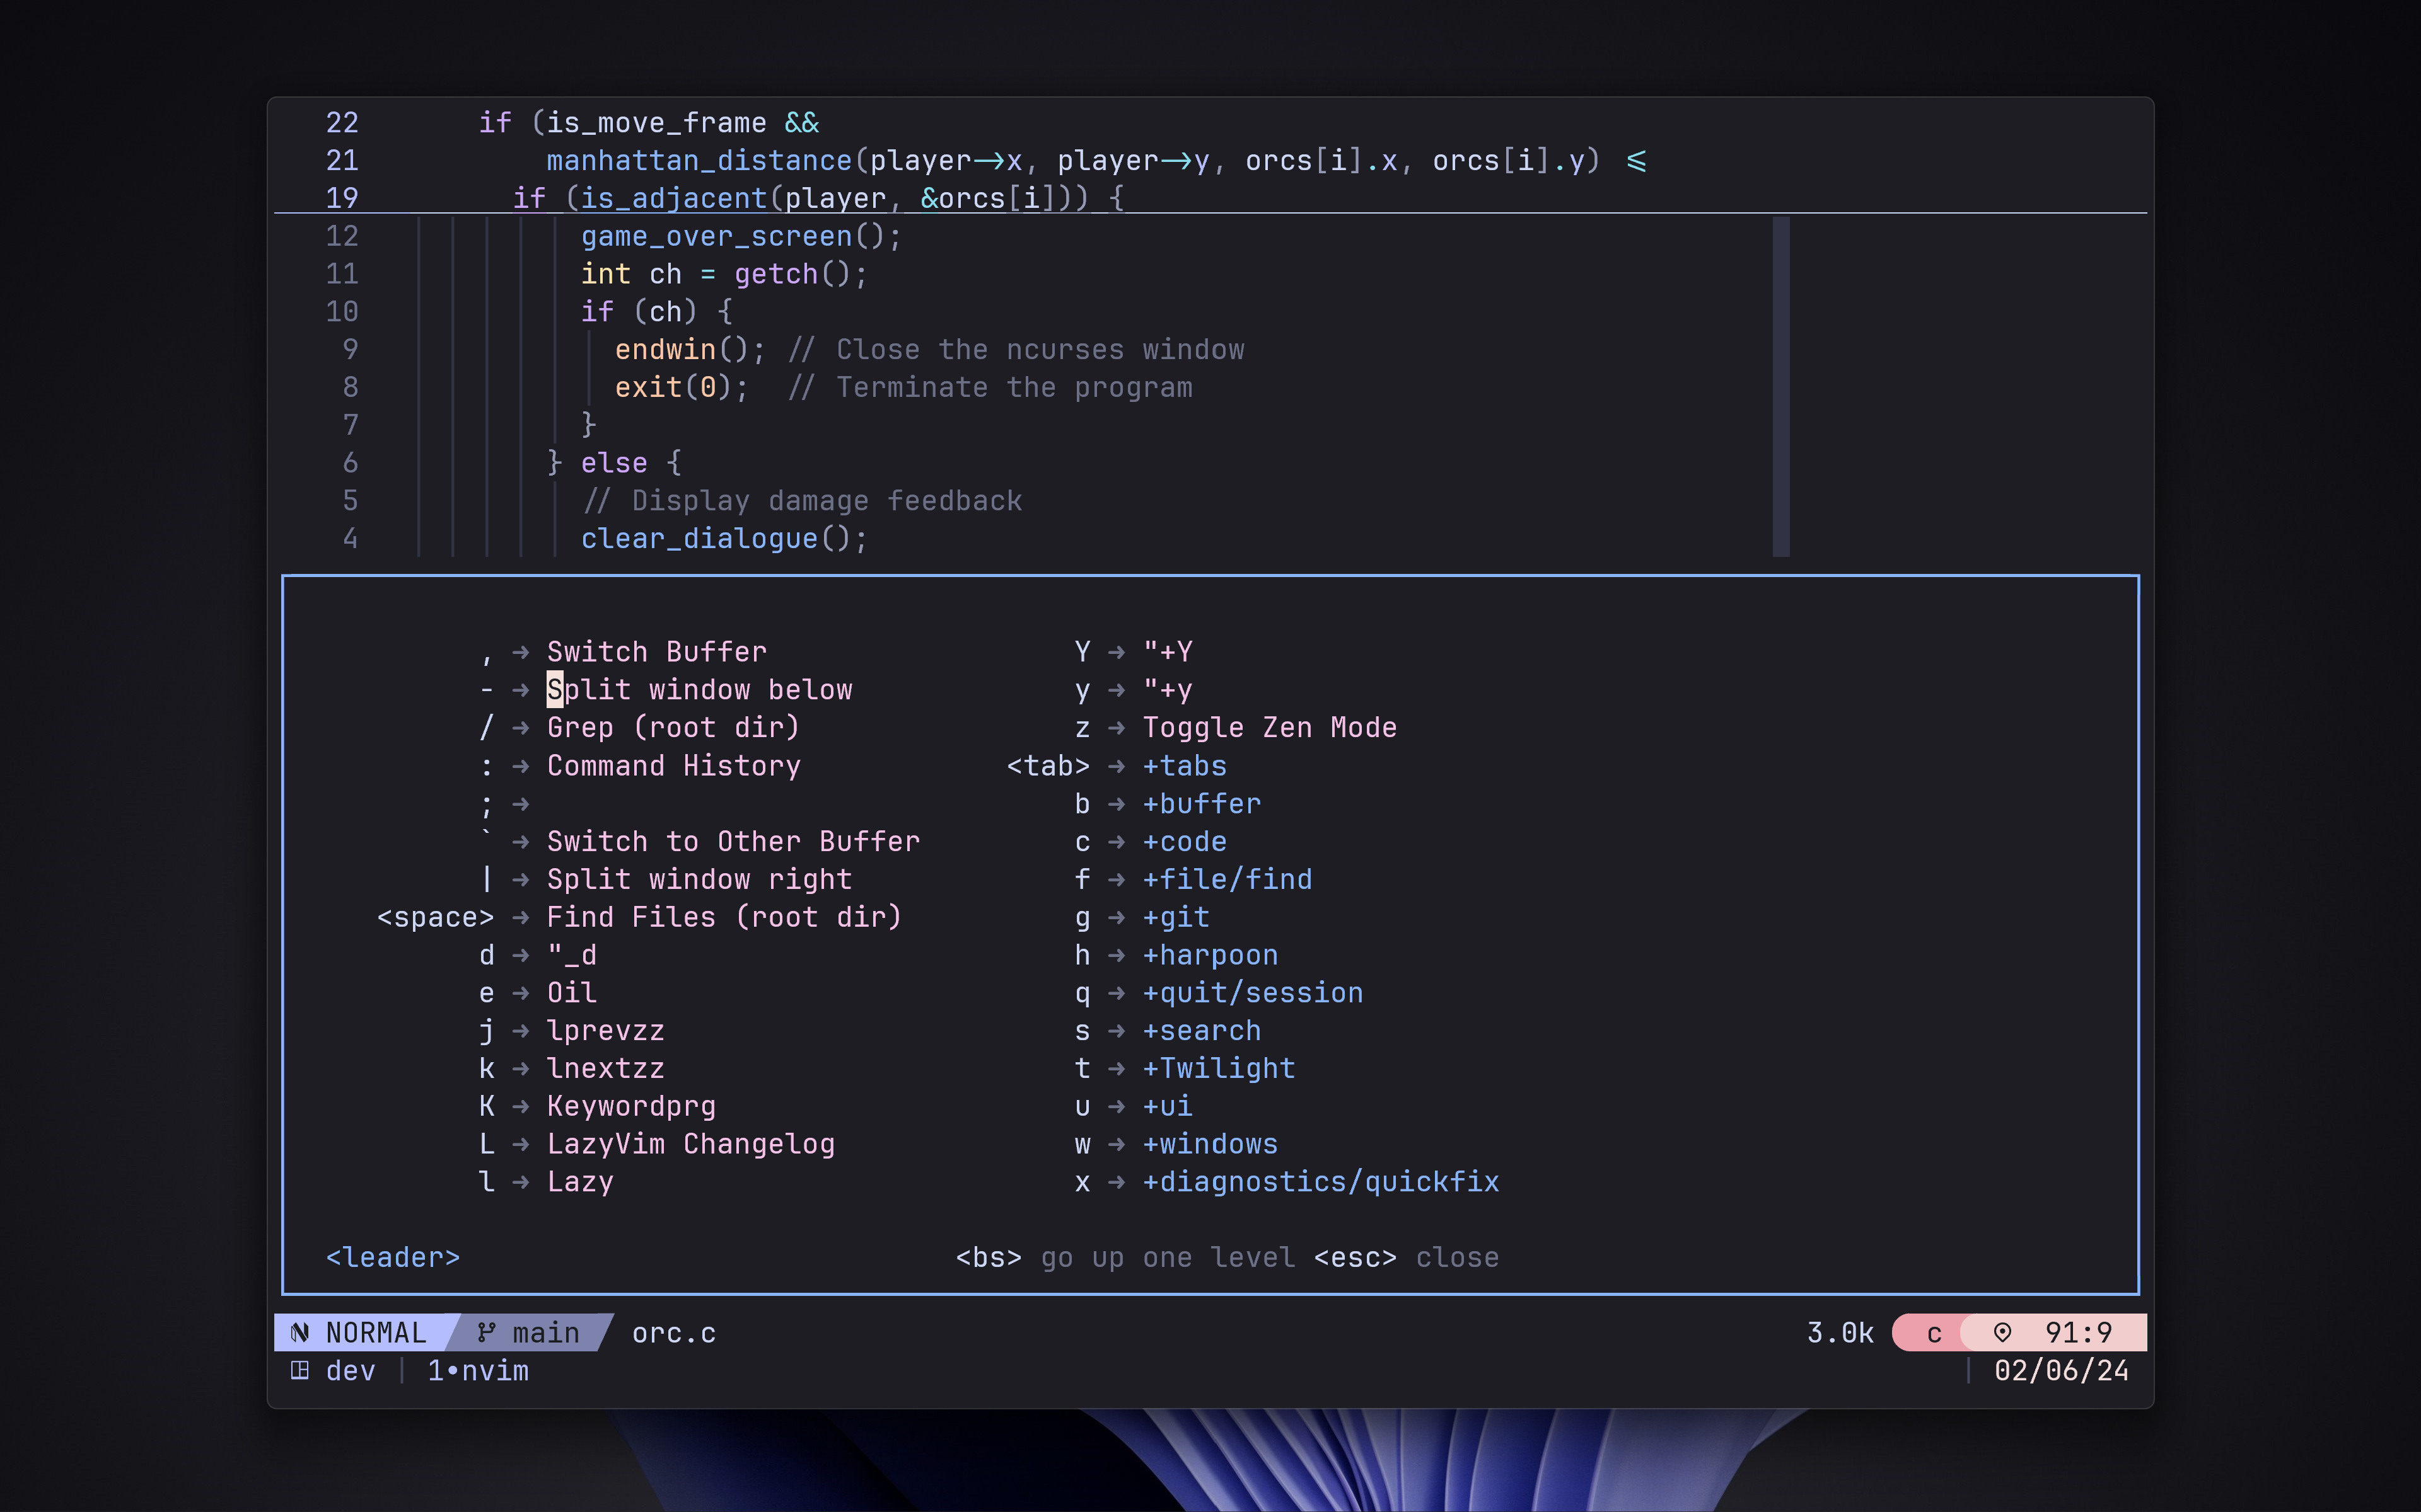This screenshot has height=1512, width=2421.
Task: Click the 02/06/24 date
Action: [2061, 1371]
